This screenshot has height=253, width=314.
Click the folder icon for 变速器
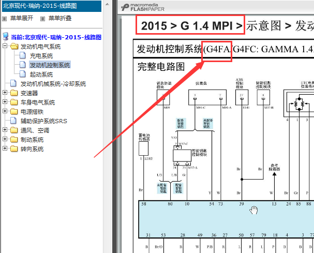(14, 93)
